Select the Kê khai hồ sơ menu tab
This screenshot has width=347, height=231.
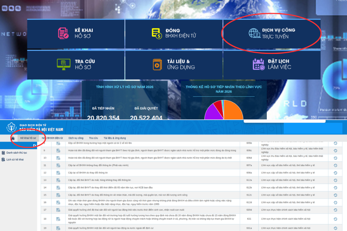point(28,138)
